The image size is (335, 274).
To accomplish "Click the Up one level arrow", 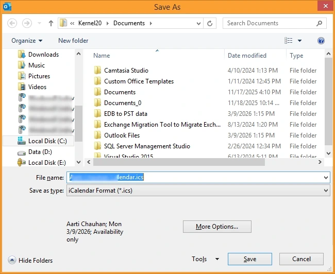I will [x=51, y=23].
